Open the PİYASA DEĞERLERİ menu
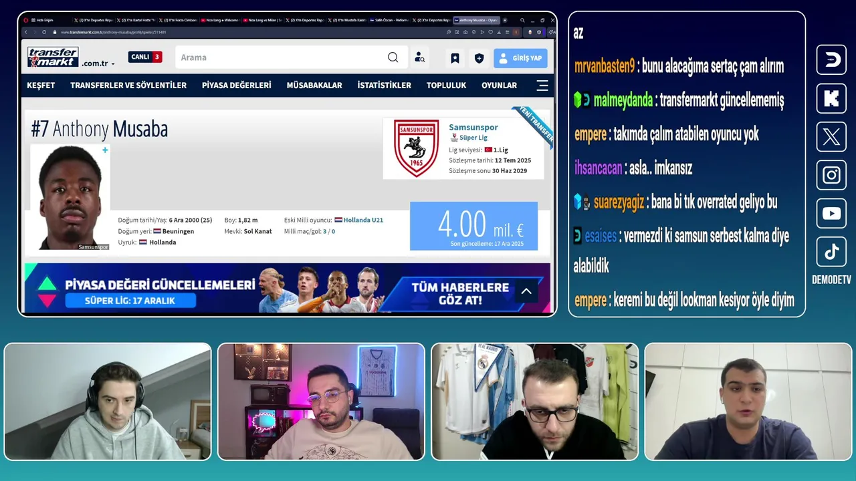Screen dimensions: 856x481 tap(237, 86)
